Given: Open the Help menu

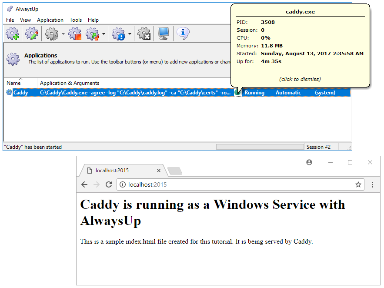Looking at the screenshot, I should [x=93, y=20].
